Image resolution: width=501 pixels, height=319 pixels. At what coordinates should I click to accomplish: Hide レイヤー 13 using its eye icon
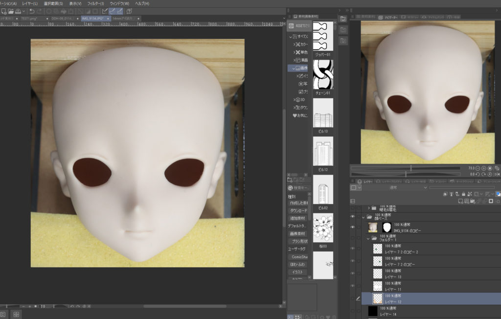click(352, 273)
